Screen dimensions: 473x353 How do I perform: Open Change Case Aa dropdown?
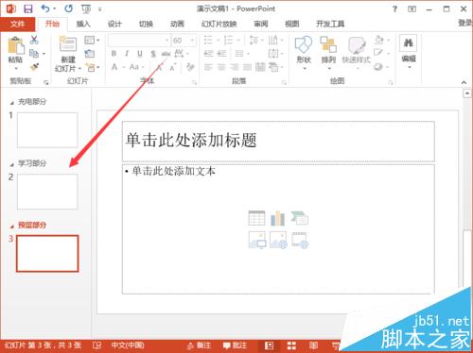click(x=136, y=67)
